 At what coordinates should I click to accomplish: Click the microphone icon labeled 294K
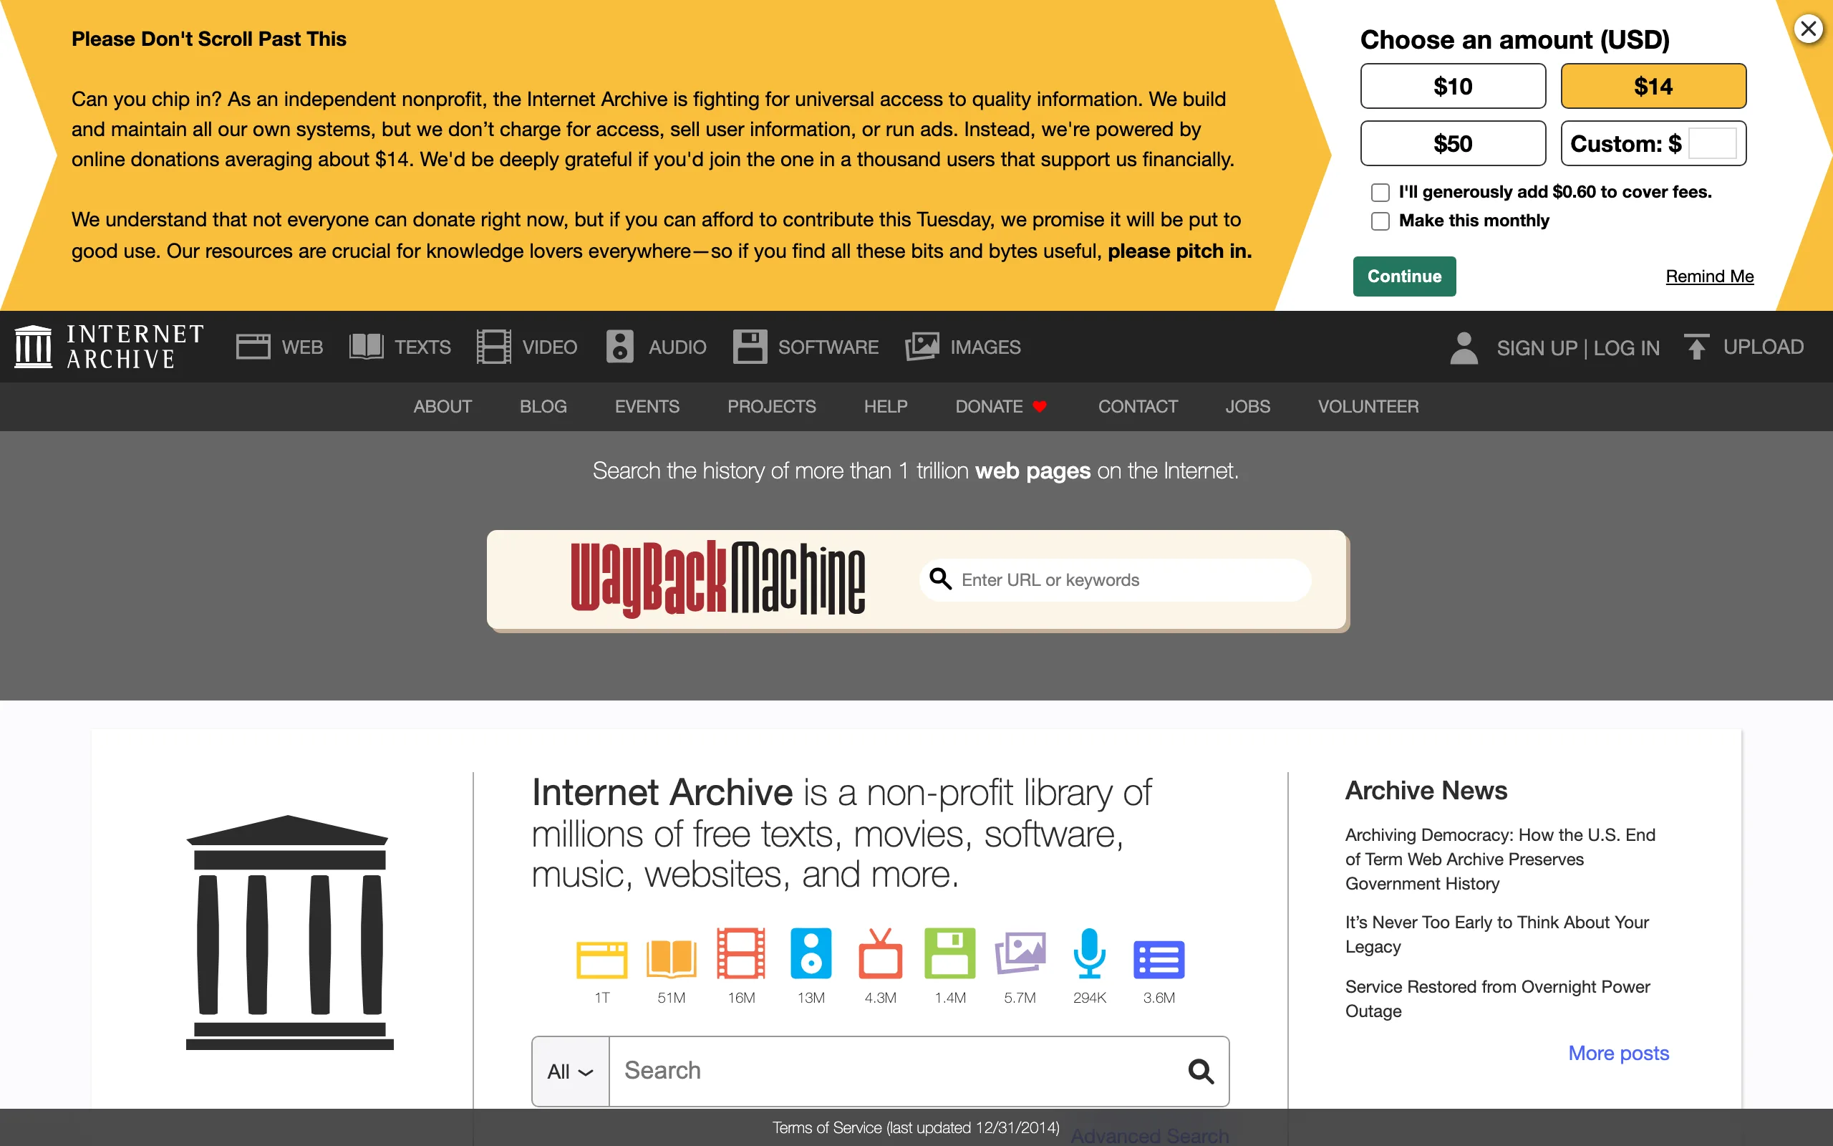[1089, 953]
